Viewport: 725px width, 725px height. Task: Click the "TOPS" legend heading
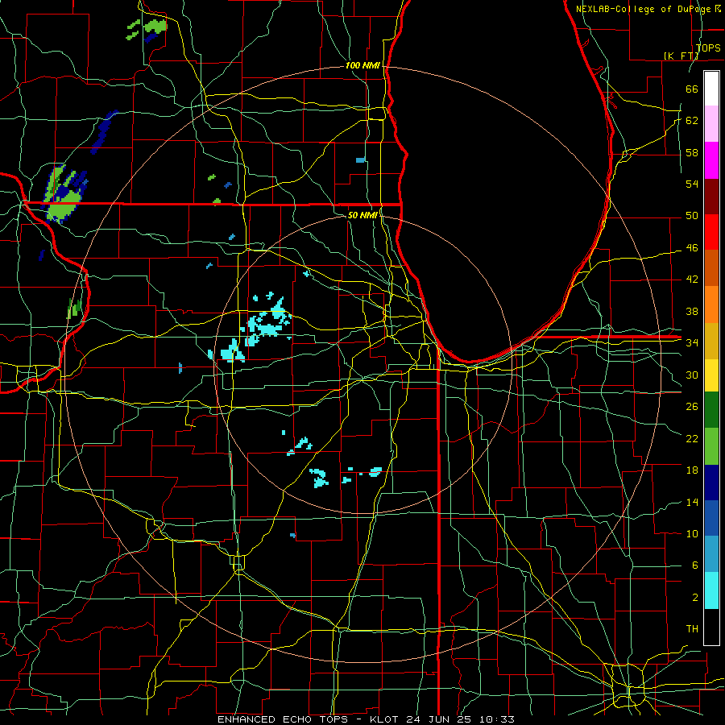[x=708, y=48]
